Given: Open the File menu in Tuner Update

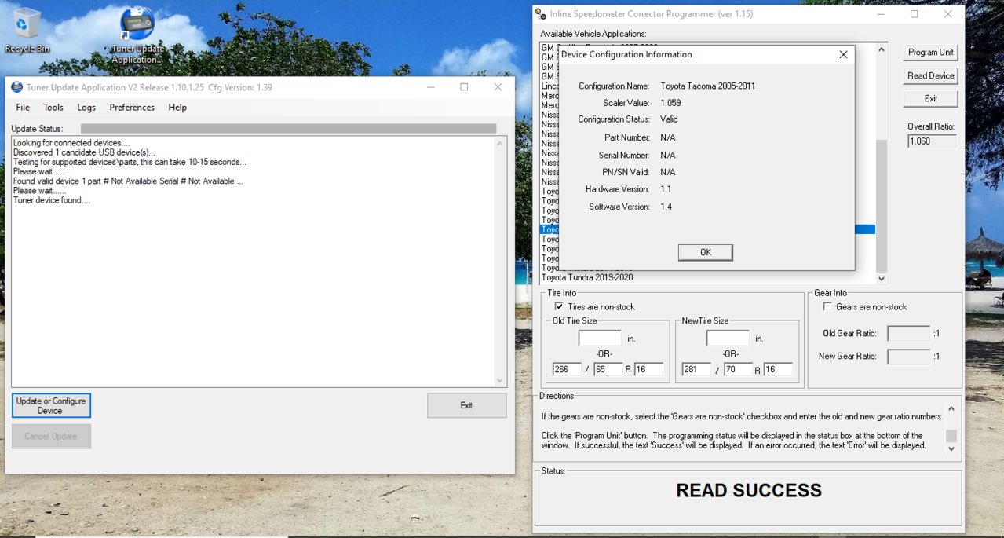Looking at the screenshot, I should 23,108.
